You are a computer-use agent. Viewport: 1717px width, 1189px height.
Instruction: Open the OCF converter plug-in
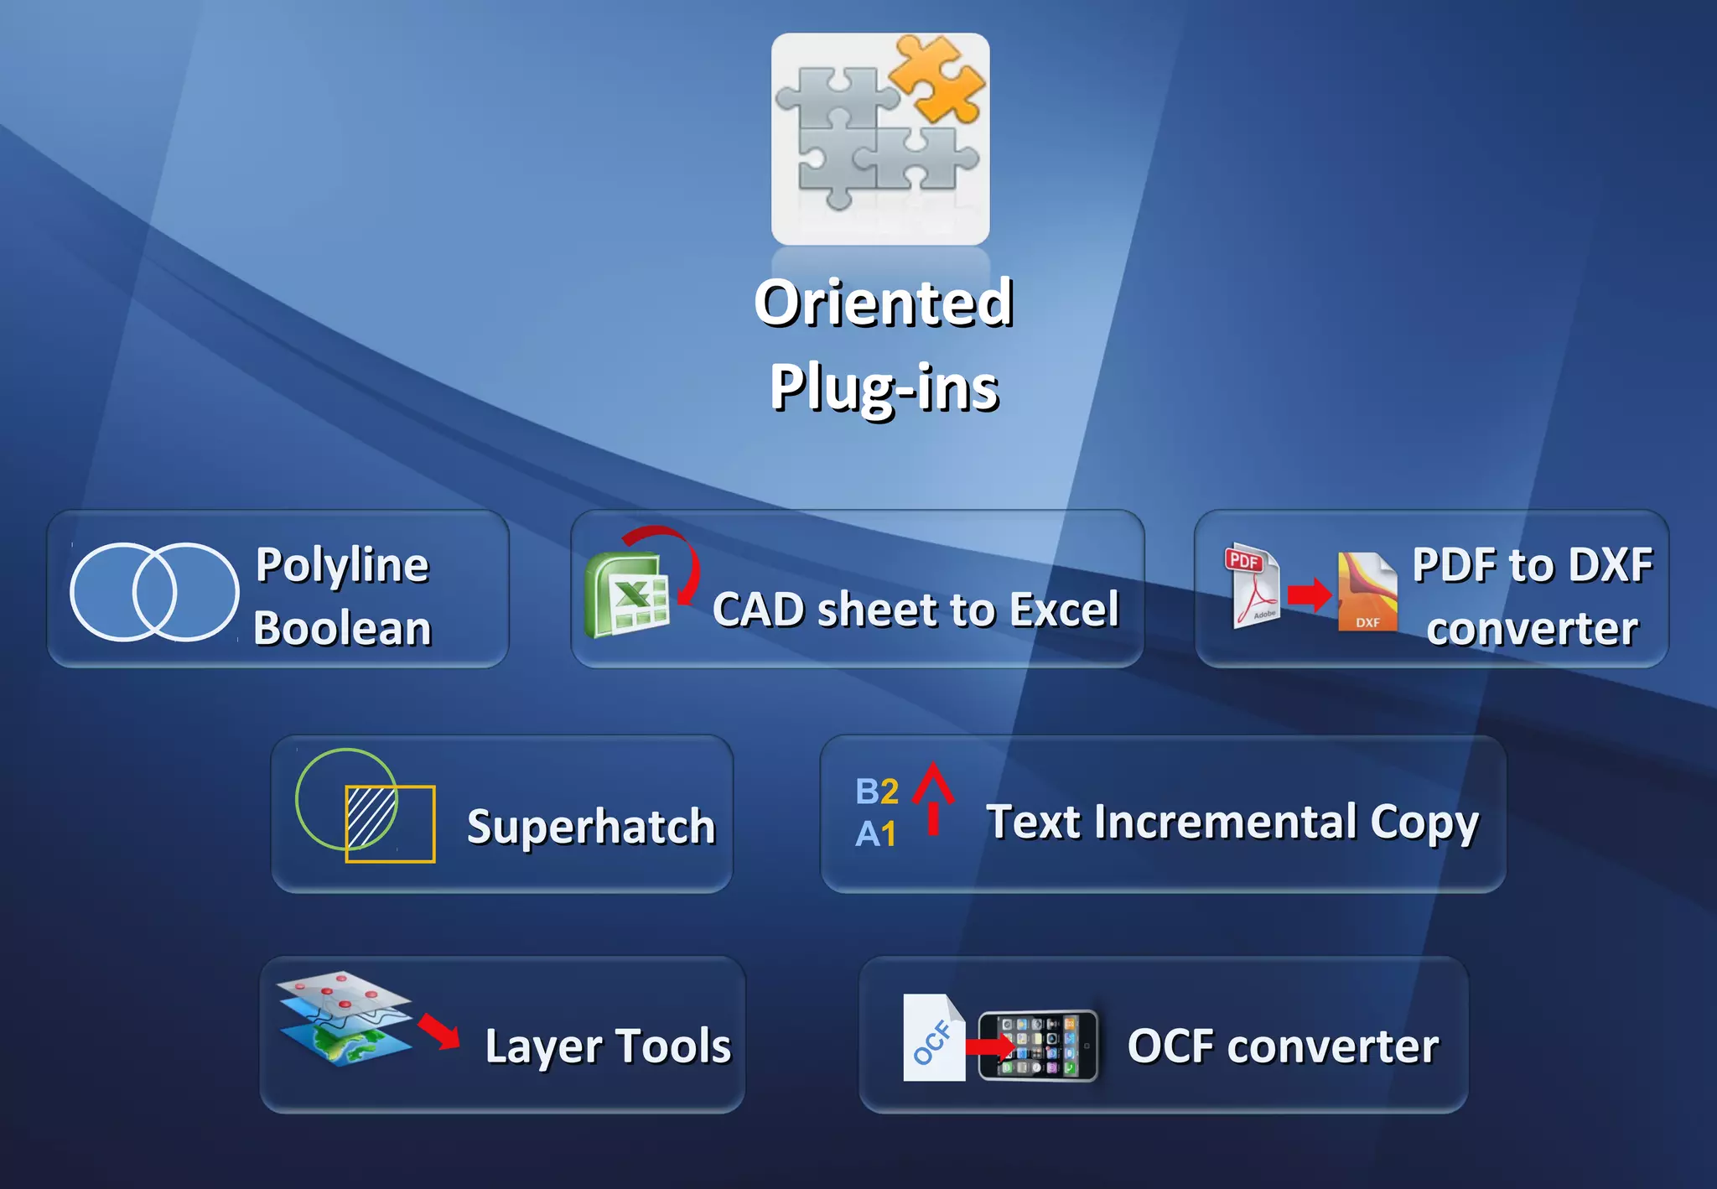coord(1164,1035)
